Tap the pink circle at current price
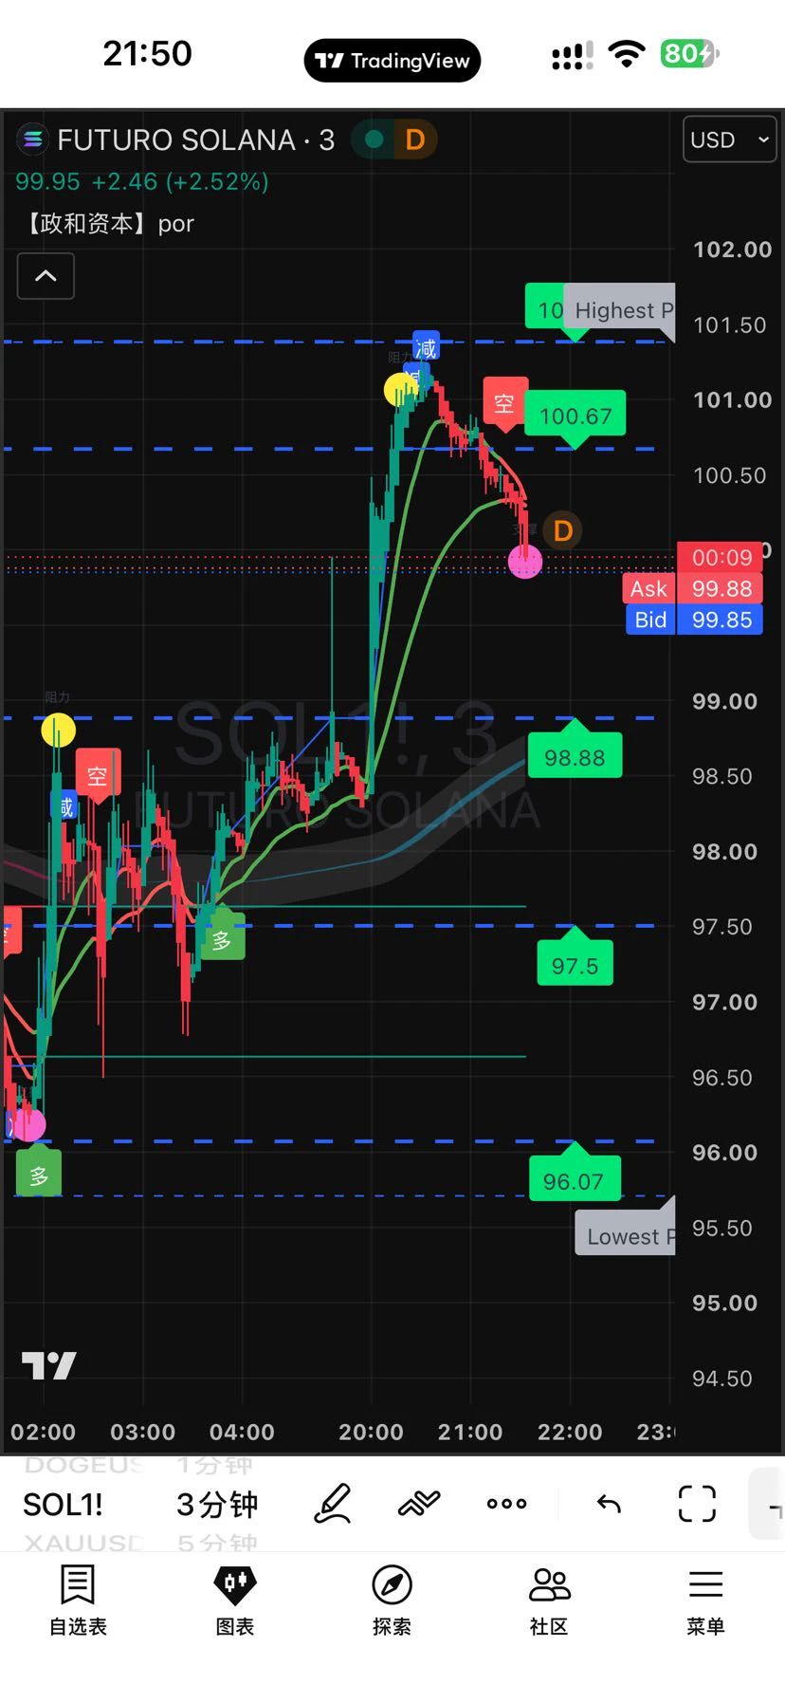Viewport: 785px width, 1703px height. 525,562
